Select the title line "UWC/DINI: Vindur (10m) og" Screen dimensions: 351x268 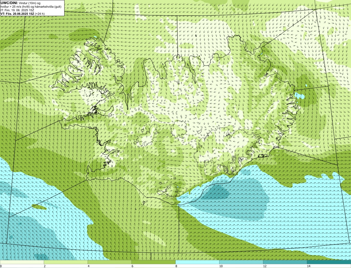[x=21, y=3]
